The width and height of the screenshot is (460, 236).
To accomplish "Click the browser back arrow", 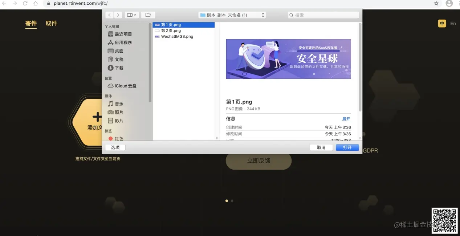I will point(4,3).
